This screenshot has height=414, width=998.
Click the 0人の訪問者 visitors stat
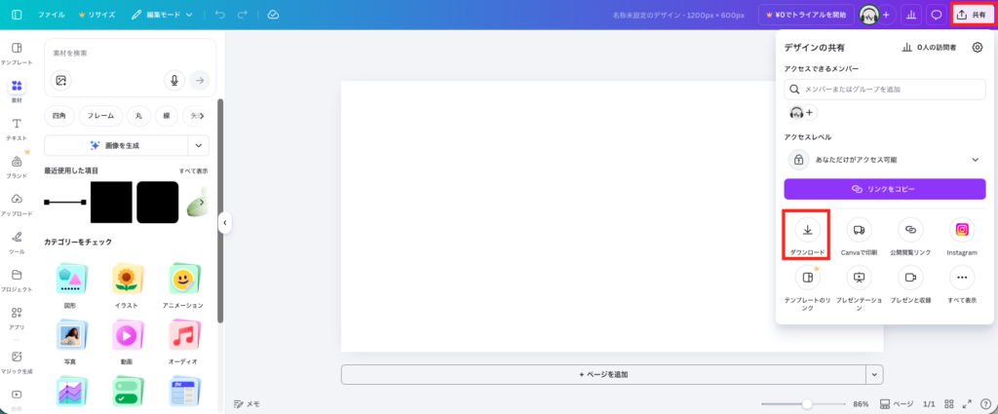[929, 47]
